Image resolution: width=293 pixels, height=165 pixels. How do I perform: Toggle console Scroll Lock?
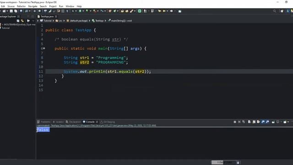254,122
